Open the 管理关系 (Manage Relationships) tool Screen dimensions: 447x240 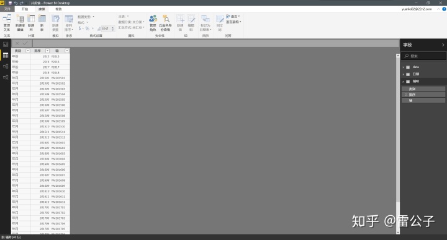tap(7, 23)
